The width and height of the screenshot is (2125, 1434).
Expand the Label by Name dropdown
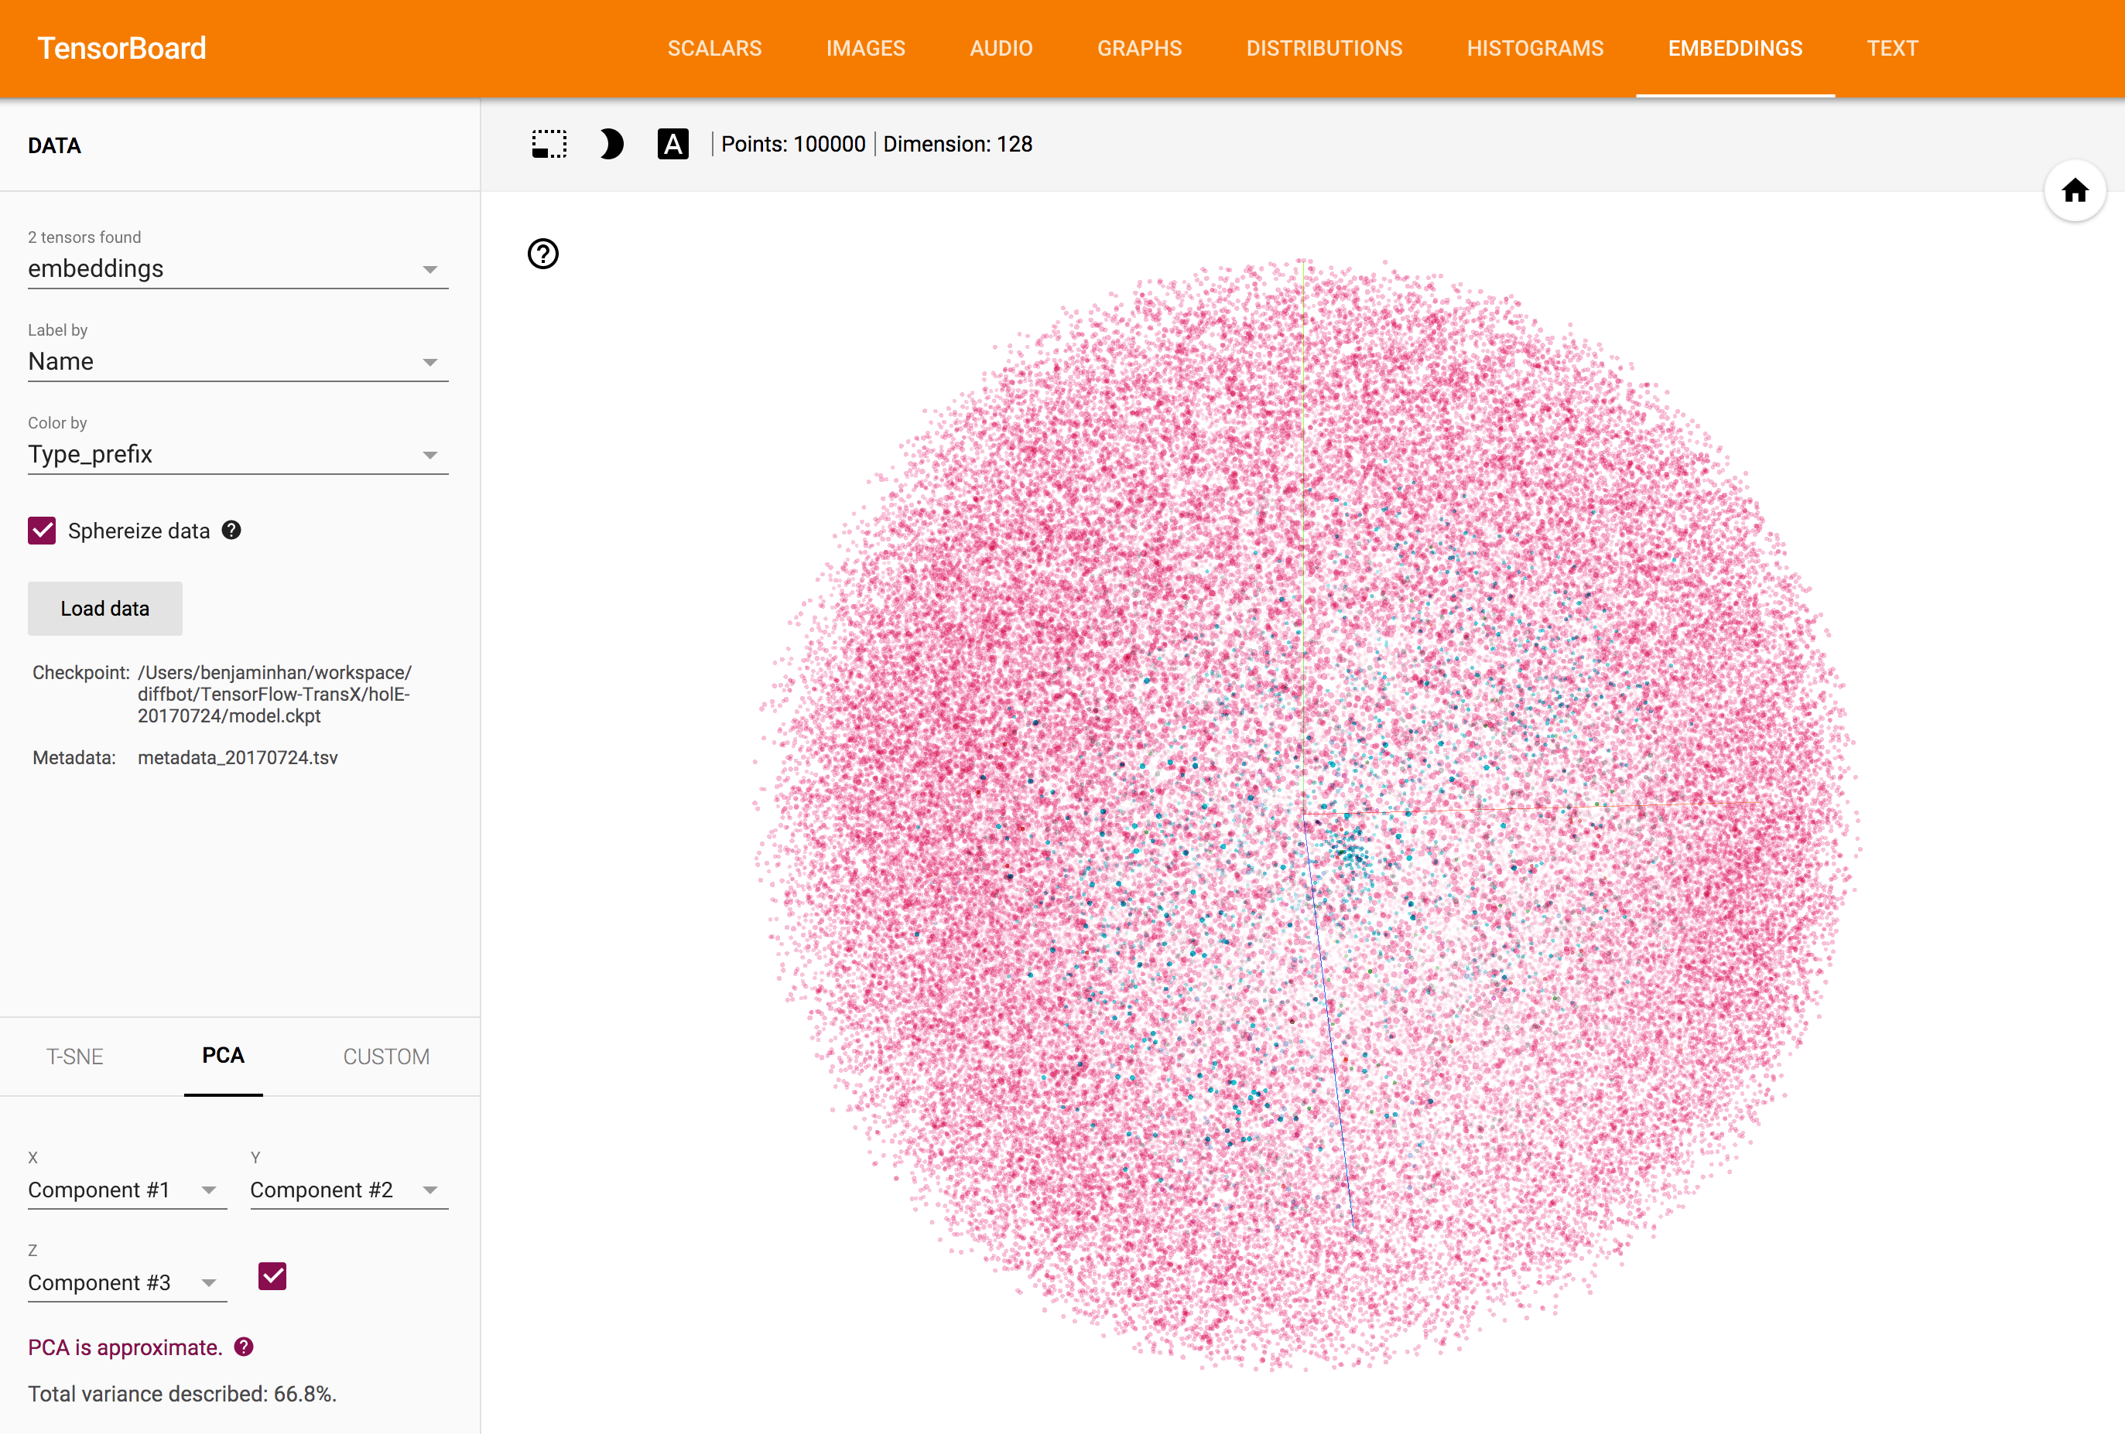[x=238, y=362]
